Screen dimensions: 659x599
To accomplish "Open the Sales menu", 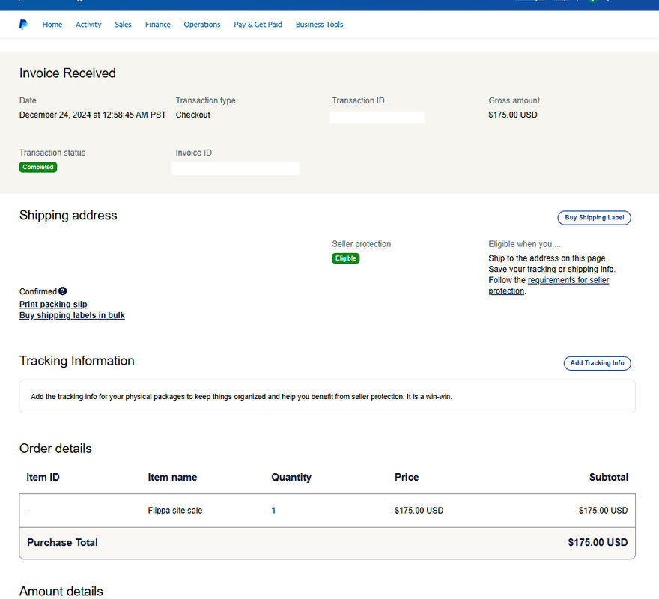I will (123, 25).
